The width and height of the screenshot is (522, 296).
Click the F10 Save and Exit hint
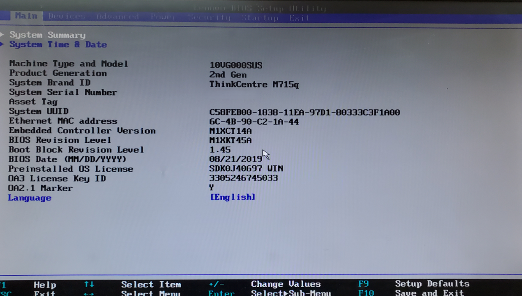(411, 293)
